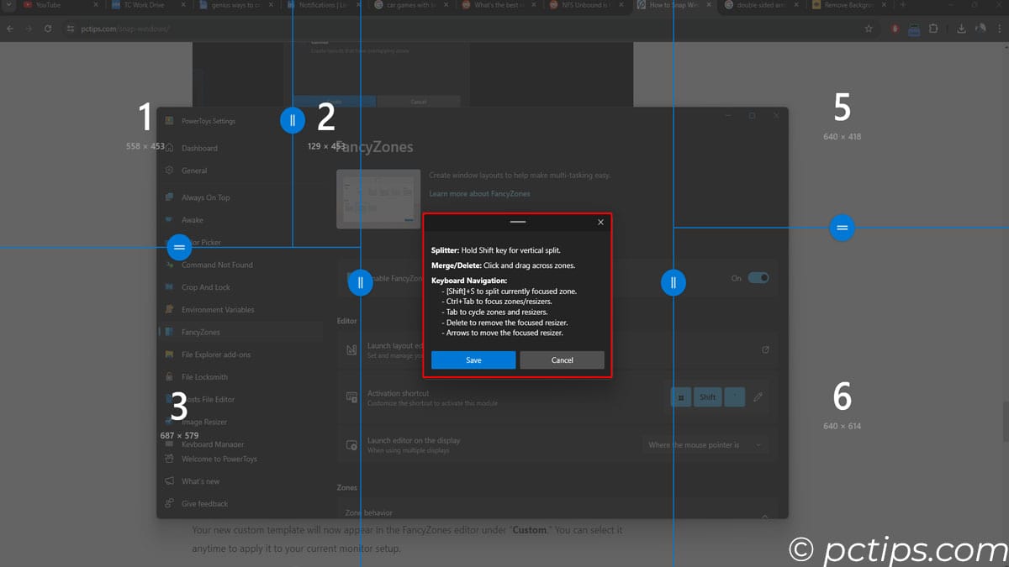Toggle the Enable FancyZones switch

(758, 278)
